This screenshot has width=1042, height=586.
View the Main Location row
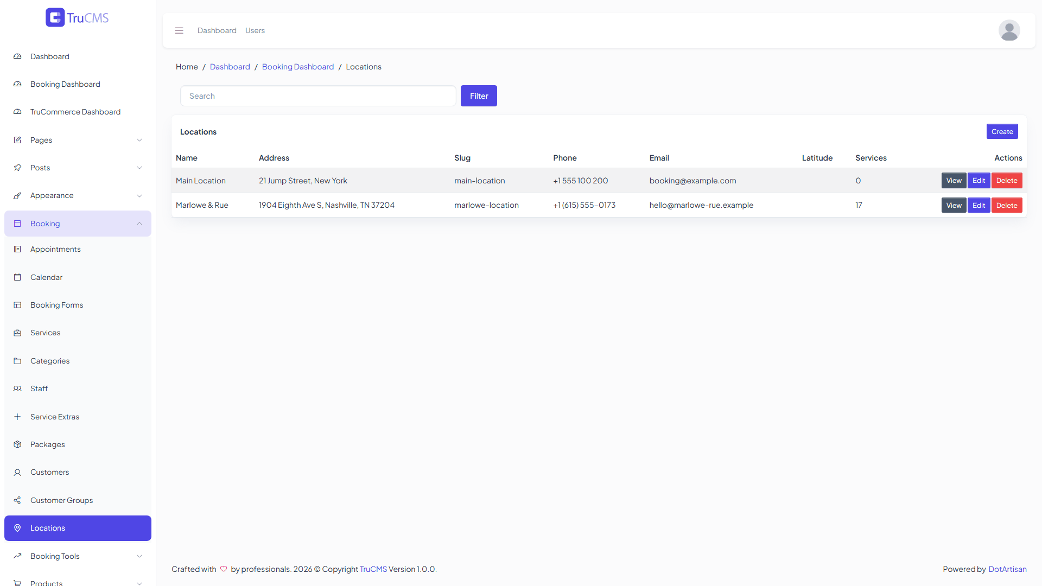(954, 181)
